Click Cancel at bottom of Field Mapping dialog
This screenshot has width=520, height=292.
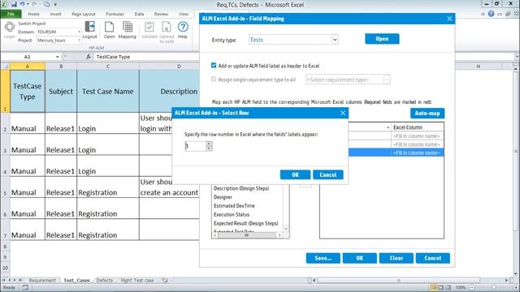pyautogui.click(x=433, y=258)
